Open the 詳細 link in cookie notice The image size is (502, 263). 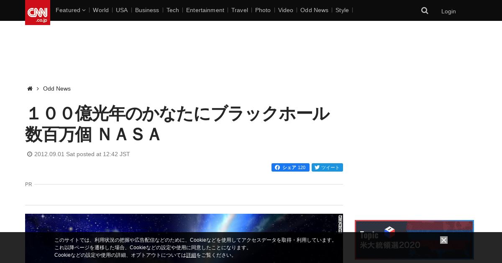tap(191, 255)
